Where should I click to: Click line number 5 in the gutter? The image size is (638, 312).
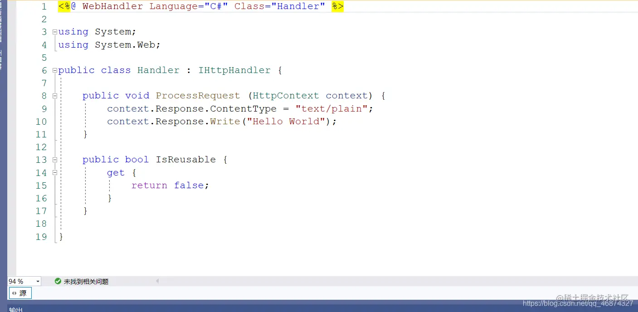click(44, 58)
